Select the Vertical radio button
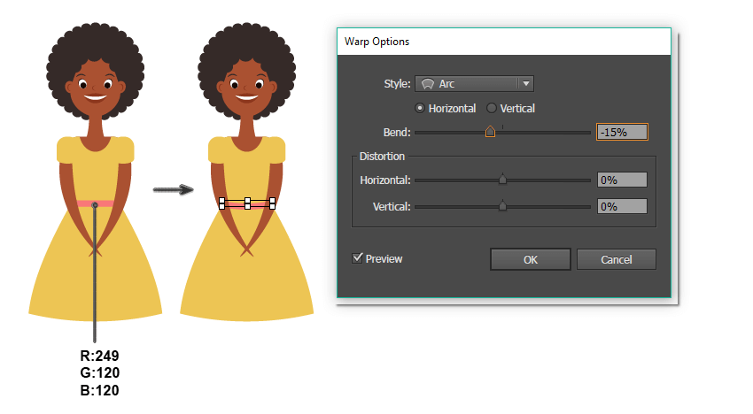The height and width of the screenshot is (414, 753). click(x=492, y=108)
